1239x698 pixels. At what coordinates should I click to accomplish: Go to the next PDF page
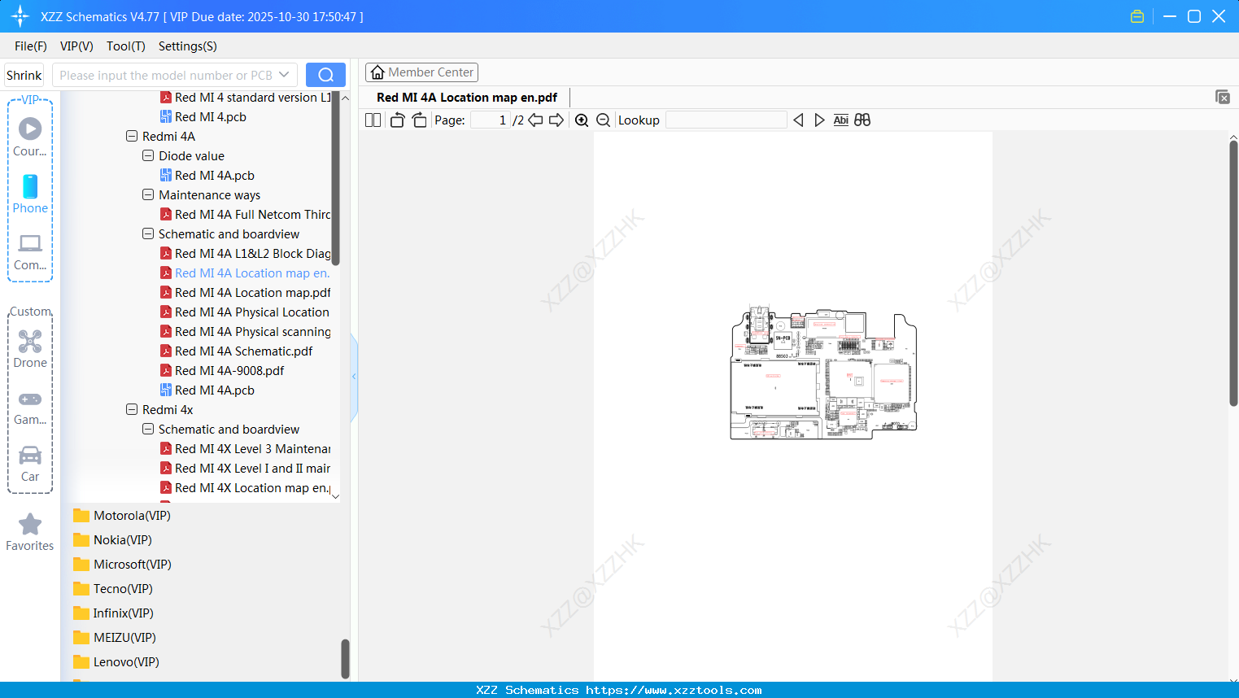pyautogui.click(x=558, y=120)
